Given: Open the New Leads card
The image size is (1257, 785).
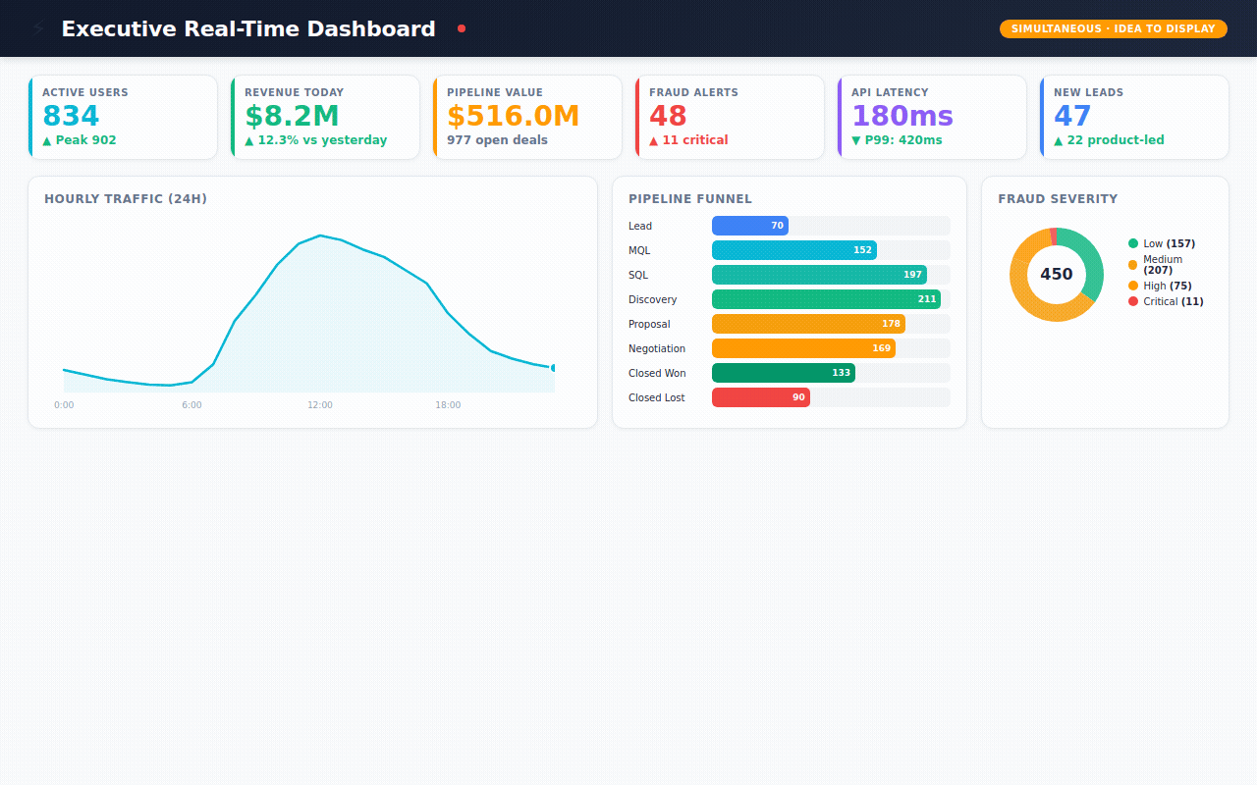Looking at the screenshot, I should pos(1134,117).
